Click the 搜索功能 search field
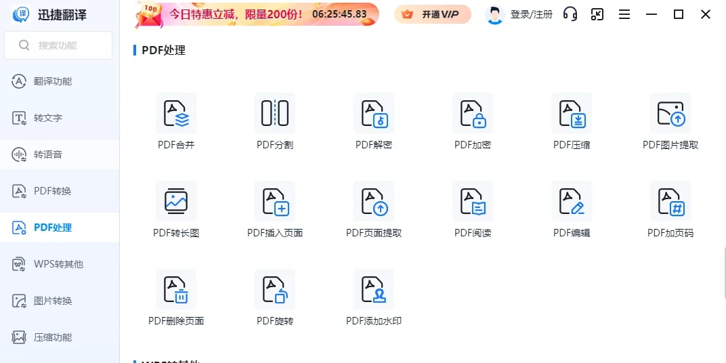Viewport: 726px width, 363px height. click(x=58, y=45)
